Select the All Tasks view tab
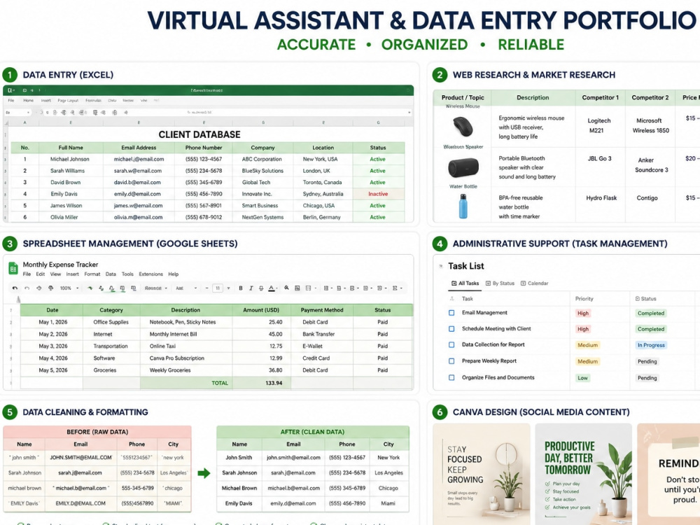Viewport: 700px width, 525px height. (465, 283)
